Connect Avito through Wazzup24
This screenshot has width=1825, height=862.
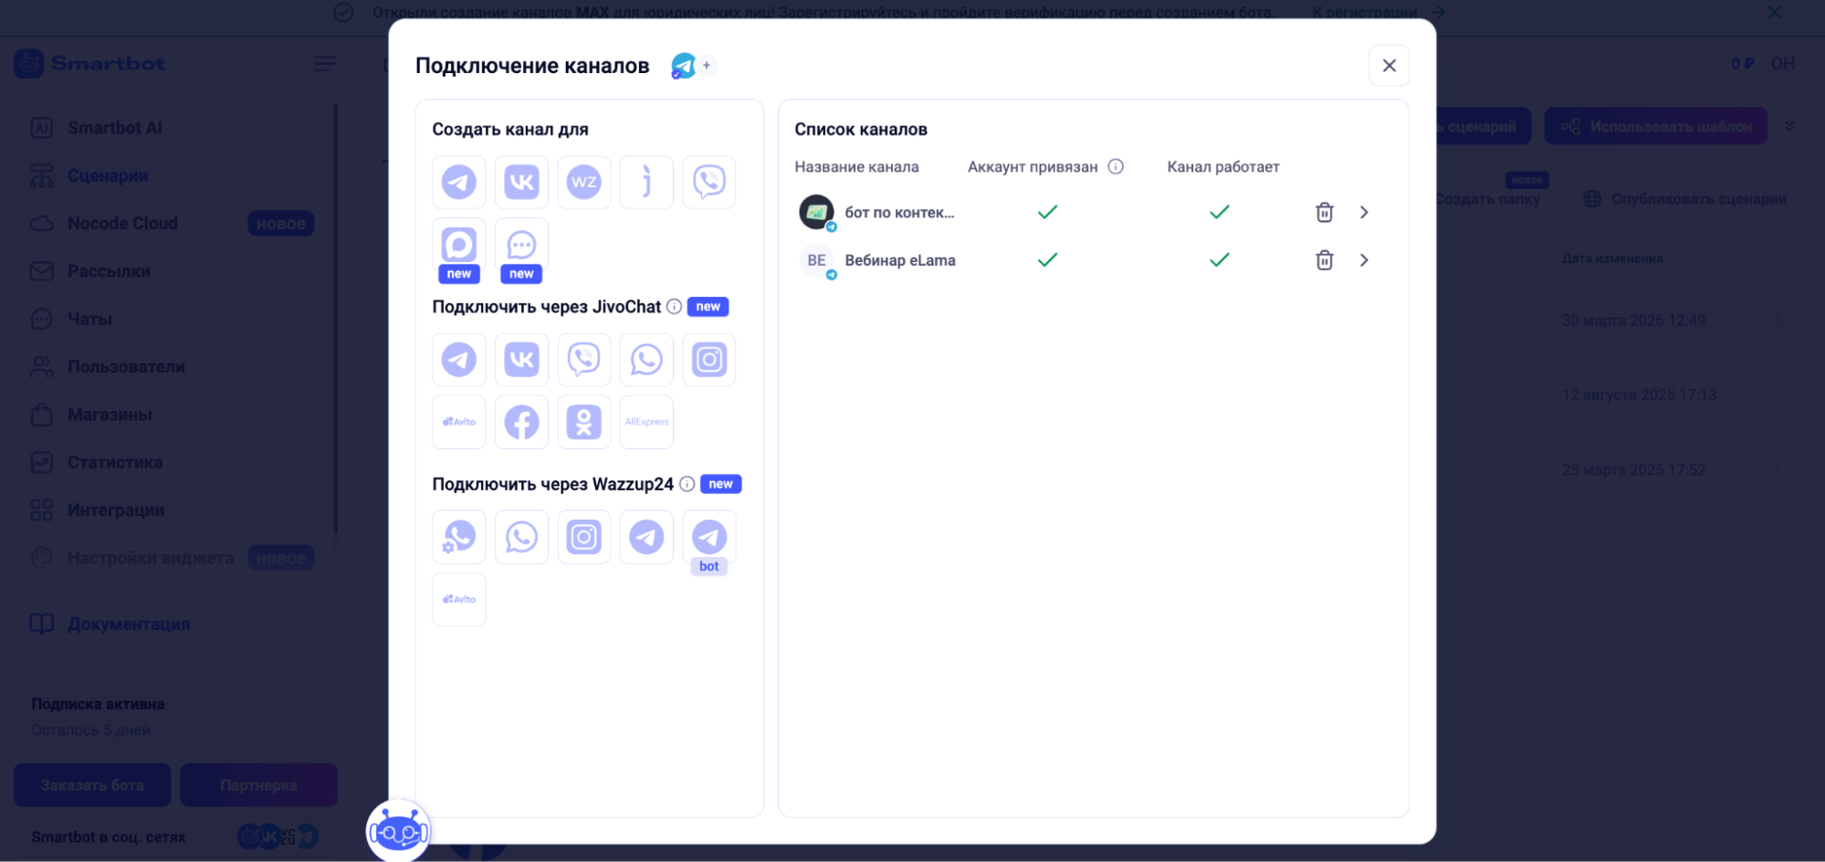(x=458, y=598)
